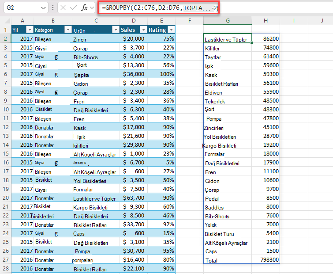Select column D header

tap(134, 21)
